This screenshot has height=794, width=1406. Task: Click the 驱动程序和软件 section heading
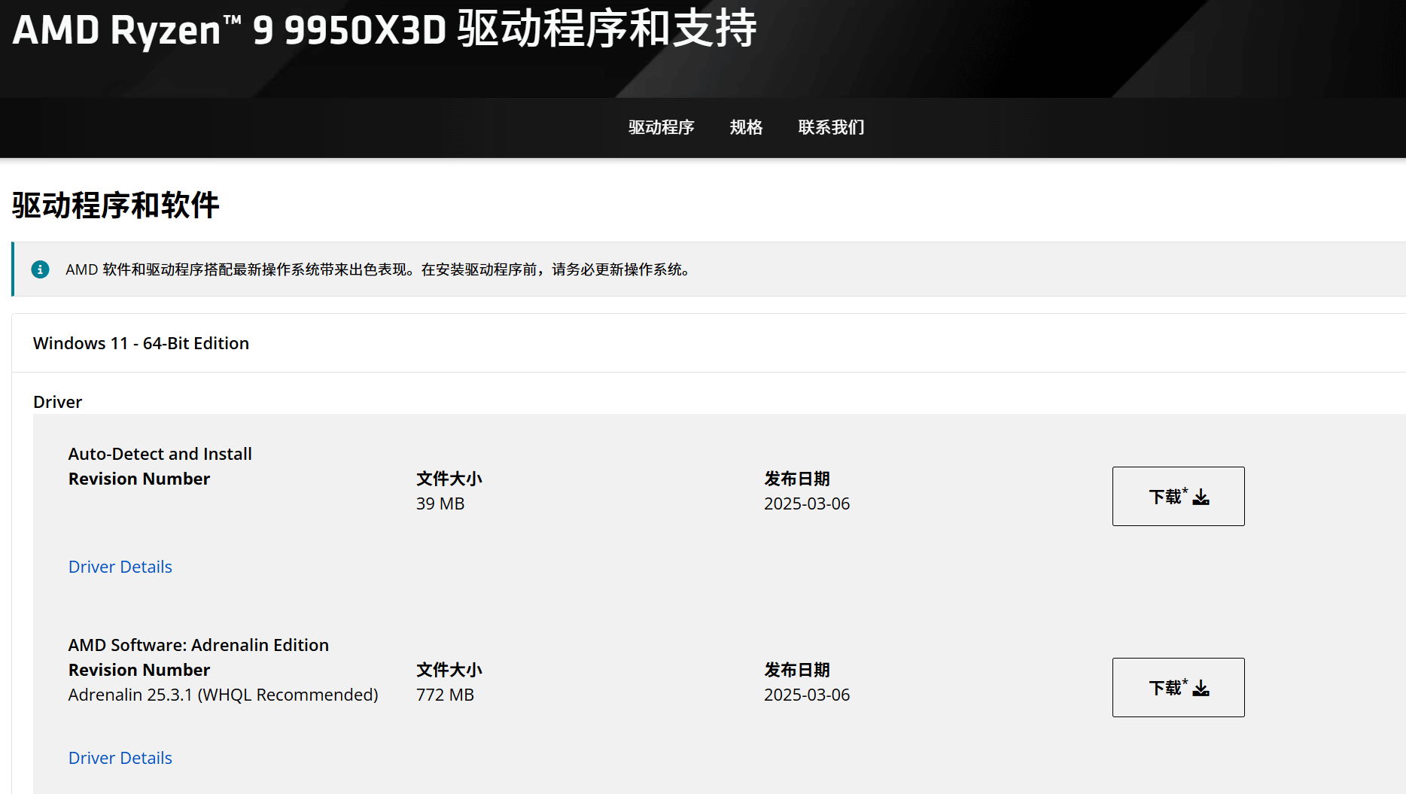coord(114,204)
